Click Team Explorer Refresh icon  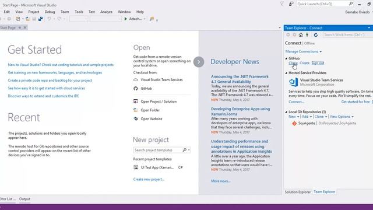[x=316, y=35]
